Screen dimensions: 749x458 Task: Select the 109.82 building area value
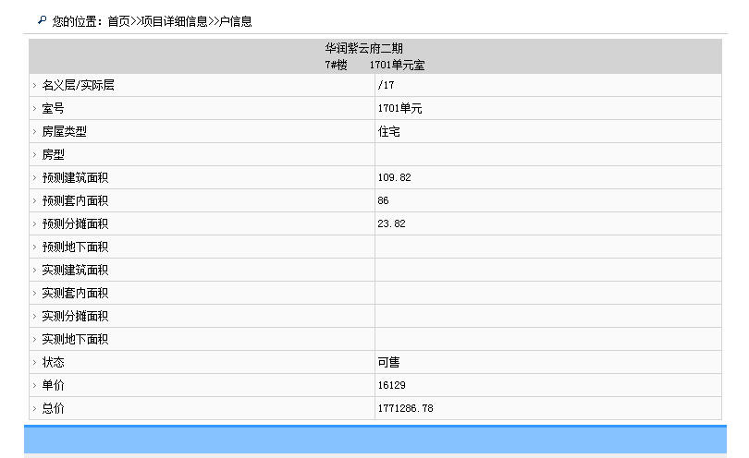tap(394, 177)
